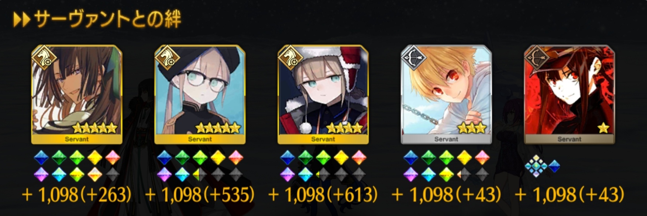Click the double-arrow icon beside サーヴァントとの絆
The image size is (647, 216).
click(x=21, y=20)
